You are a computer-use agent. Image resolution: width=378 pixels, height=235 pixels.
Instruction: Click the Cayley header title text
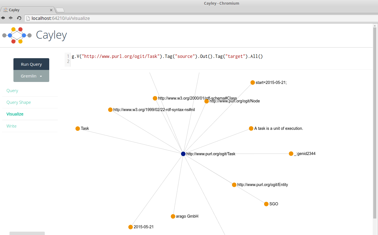click(51, 35)
